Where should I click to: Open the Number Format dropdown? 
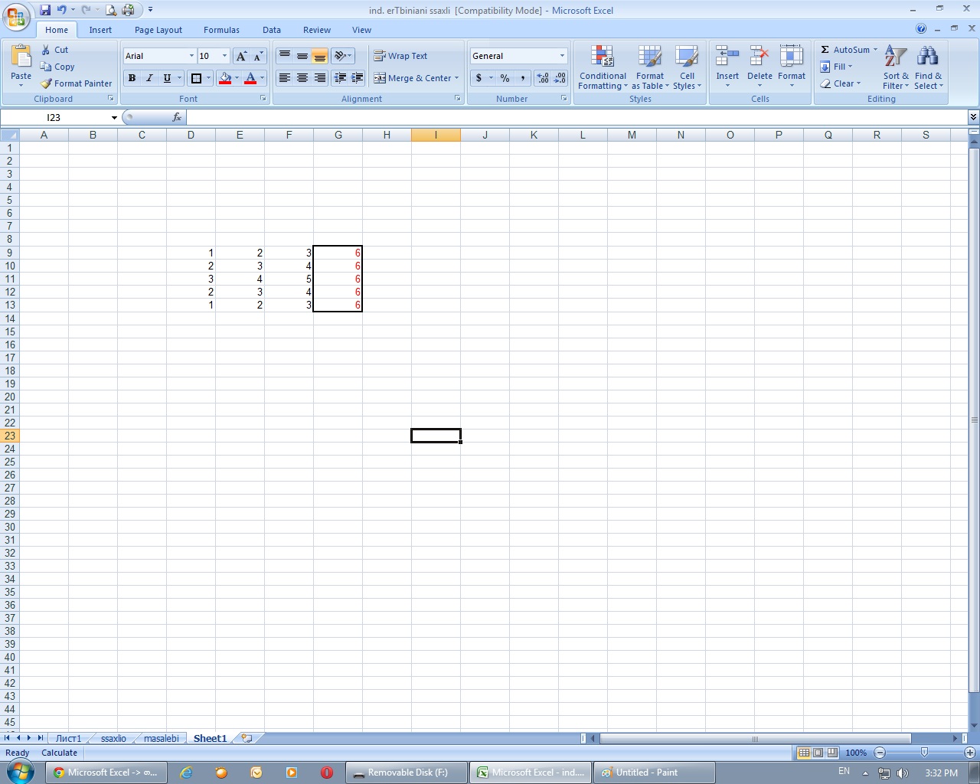pos(561,56)
